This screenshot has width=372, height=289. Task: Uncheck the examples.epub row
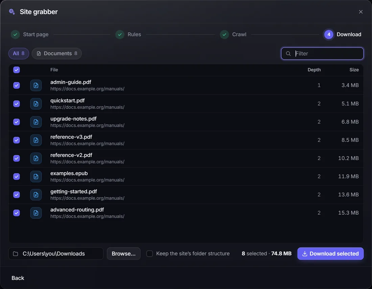point(17,176)
